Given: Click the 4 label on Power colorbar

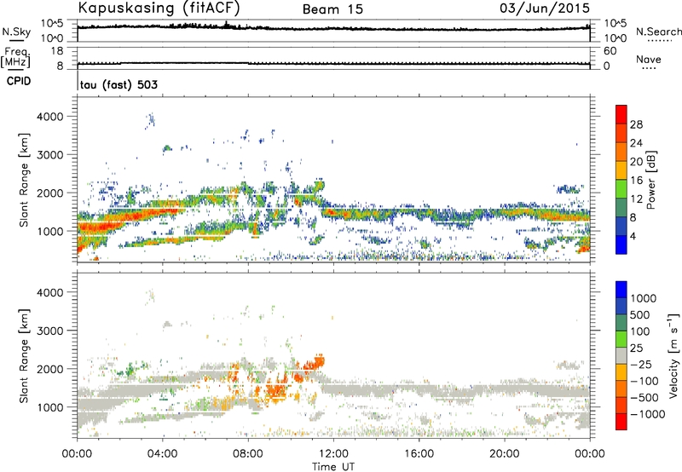Looking at the screenshot, I should [x=633, y=236].
